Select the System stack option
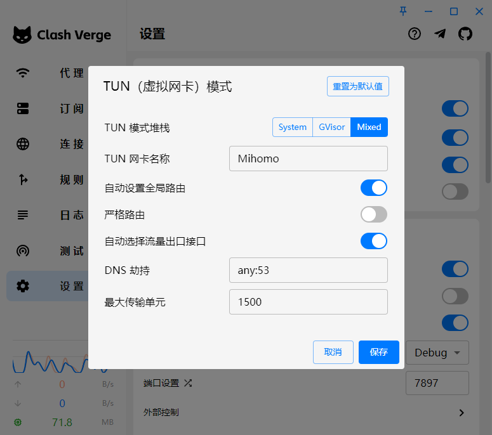 click(293, 127)
